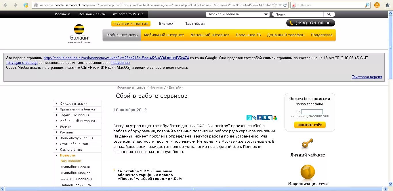The height and width of the screenshot is (191, 393).
Task: Switch to the «Партнёрам» tab
Action: coord(195,24)
